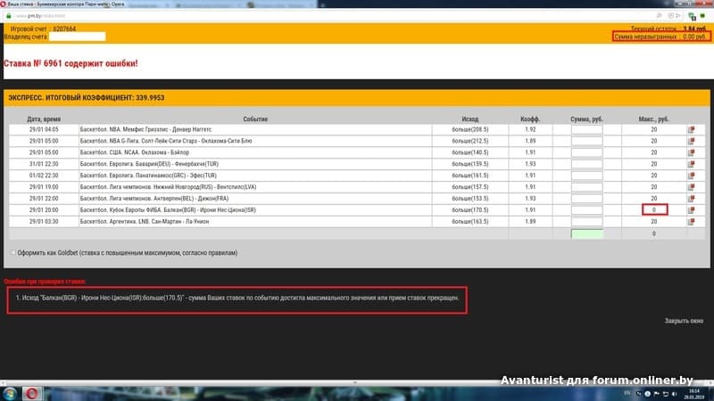Click the sum field for Панатинаикос - Эфес row
The width and height of the screenshot is (714, 401).
586,176
